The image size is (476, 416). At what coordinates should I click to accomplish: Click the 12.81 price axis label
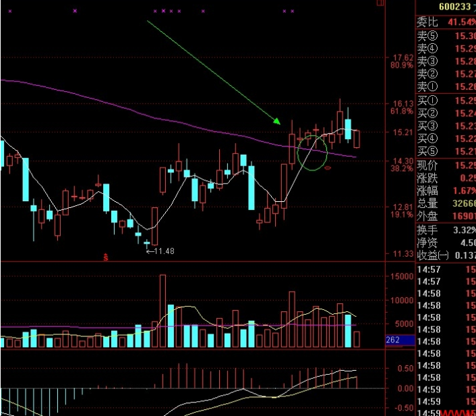coord(403,207)
